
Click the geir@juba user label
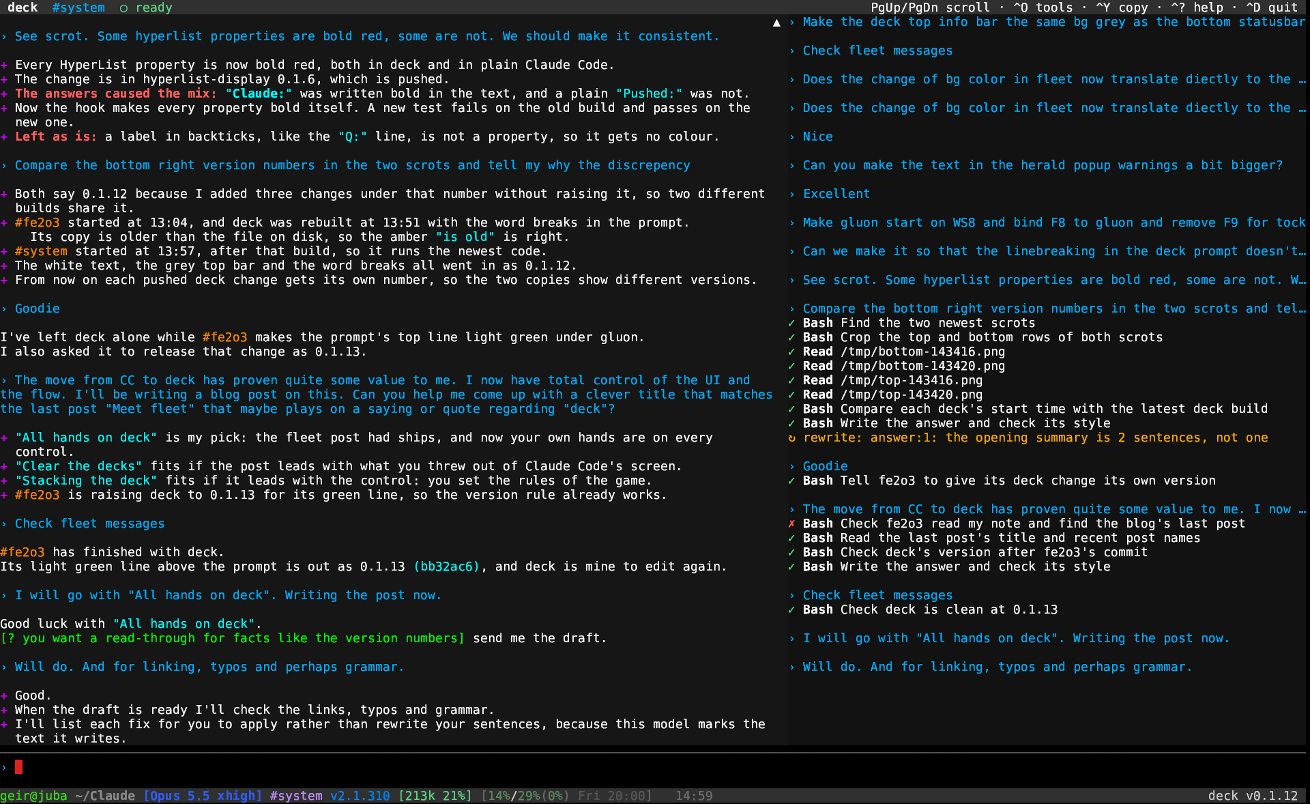click(34, 796)
